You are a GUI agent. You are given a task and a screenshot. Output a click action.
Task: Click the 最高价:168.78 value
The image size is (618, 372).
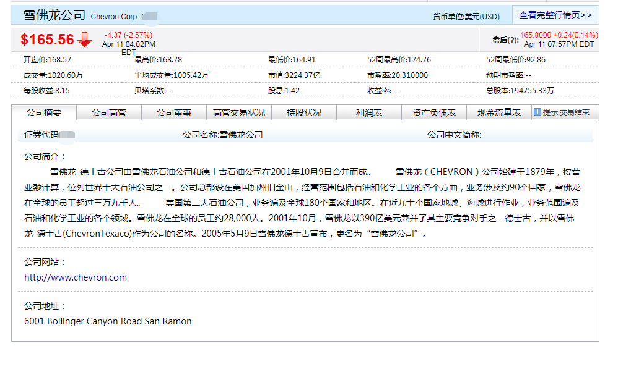point(158,60)
